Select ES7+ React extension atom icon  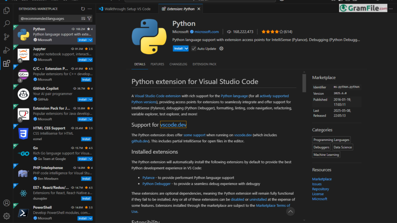click(x=23, y=193)
